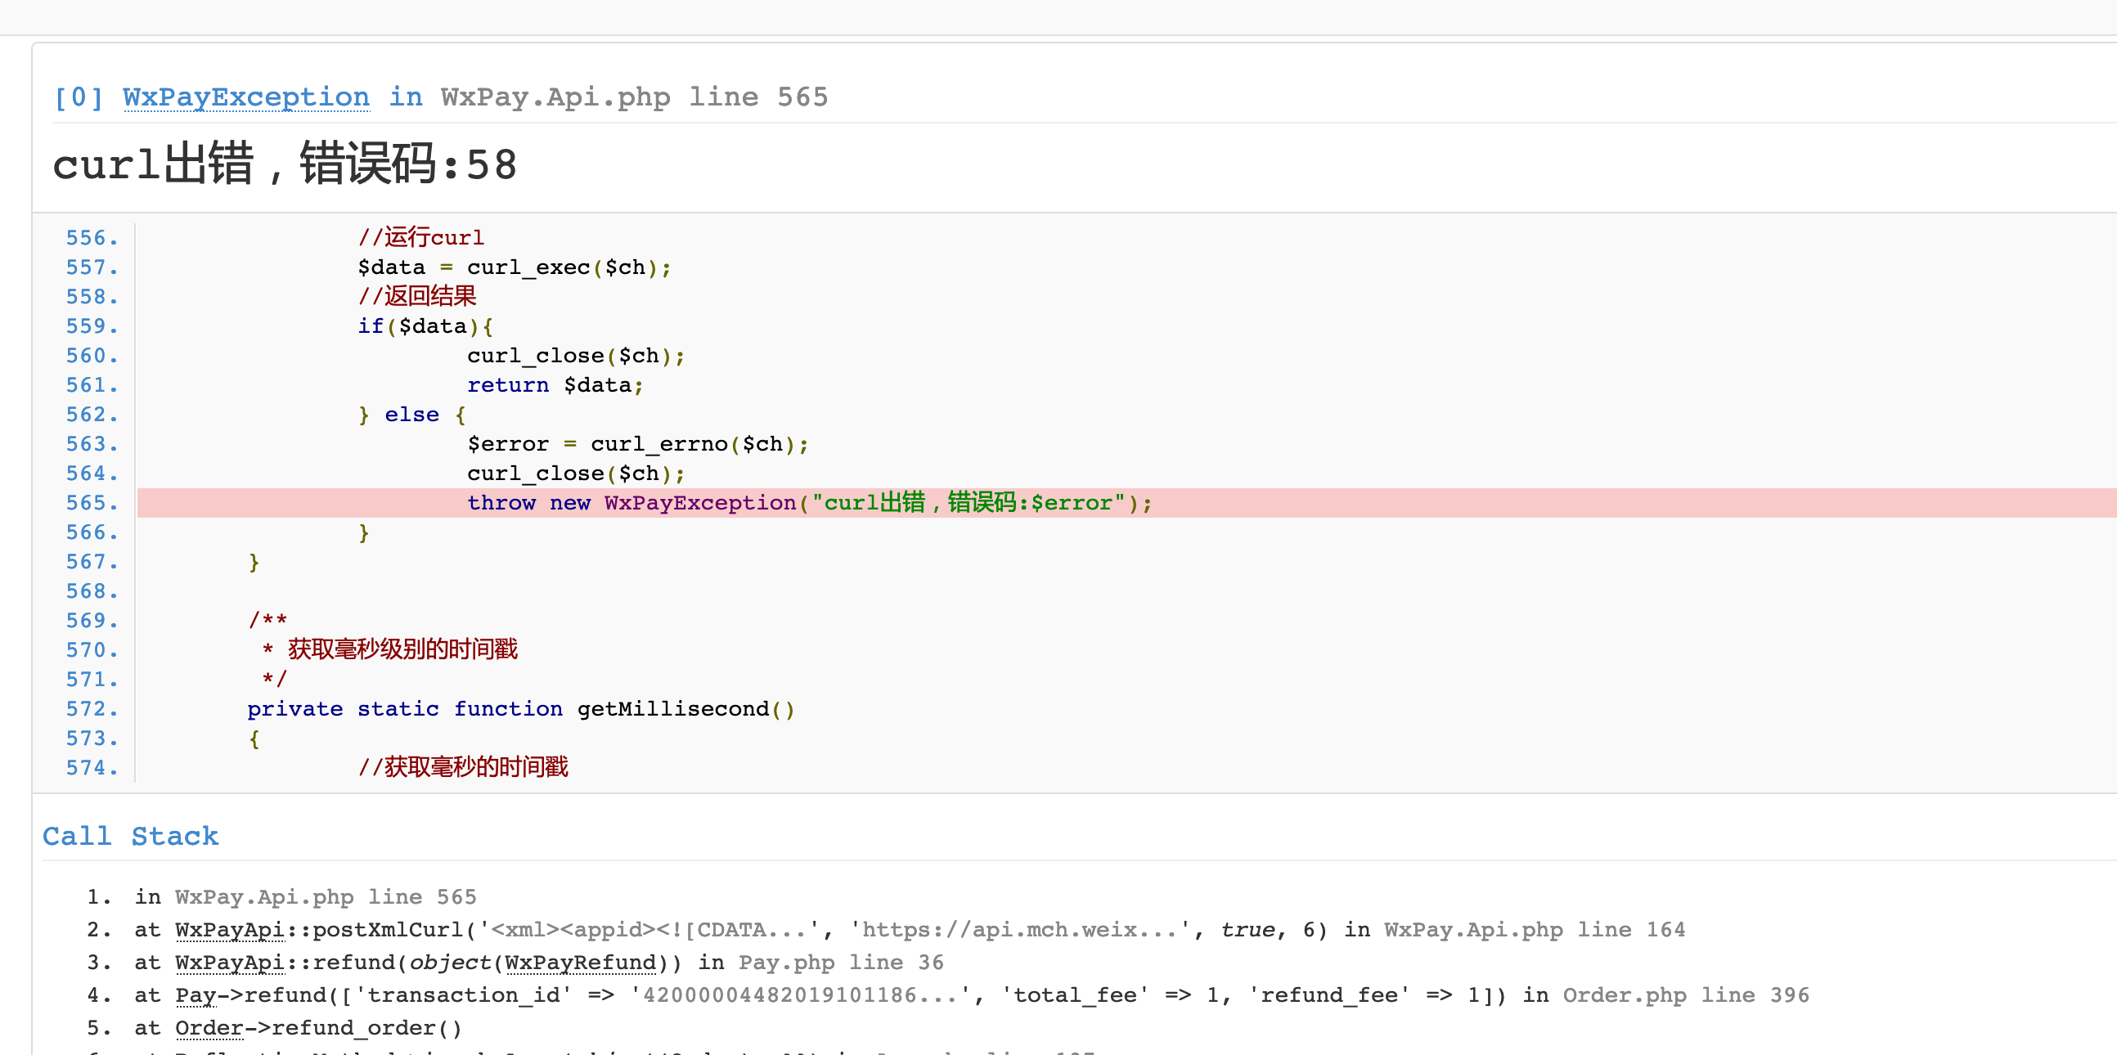Click the '//获取毫秒的时间戳' comment
This screenshot has height=1055, width=2117.
pyautogui.click(x=464, y=767)
